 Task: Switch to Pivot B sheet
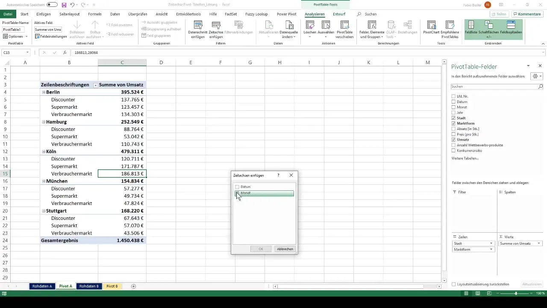(x=112, y=286)
